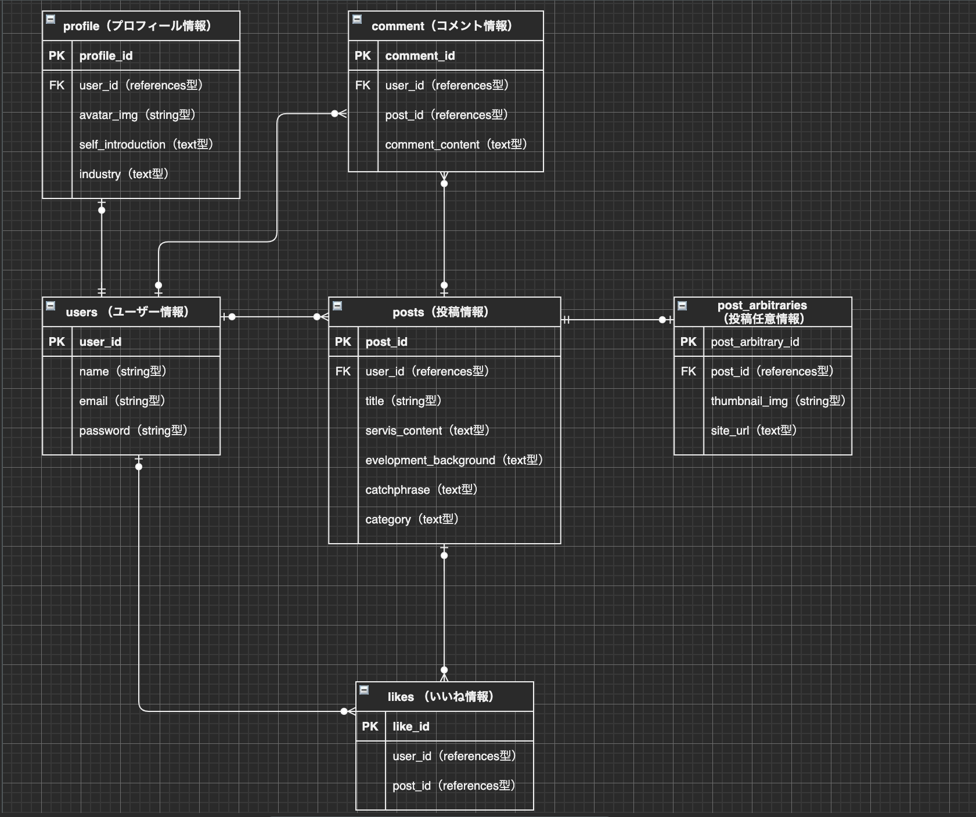Select the profile table title
Screen dimensions: 976x817
[x=137, y=26]
